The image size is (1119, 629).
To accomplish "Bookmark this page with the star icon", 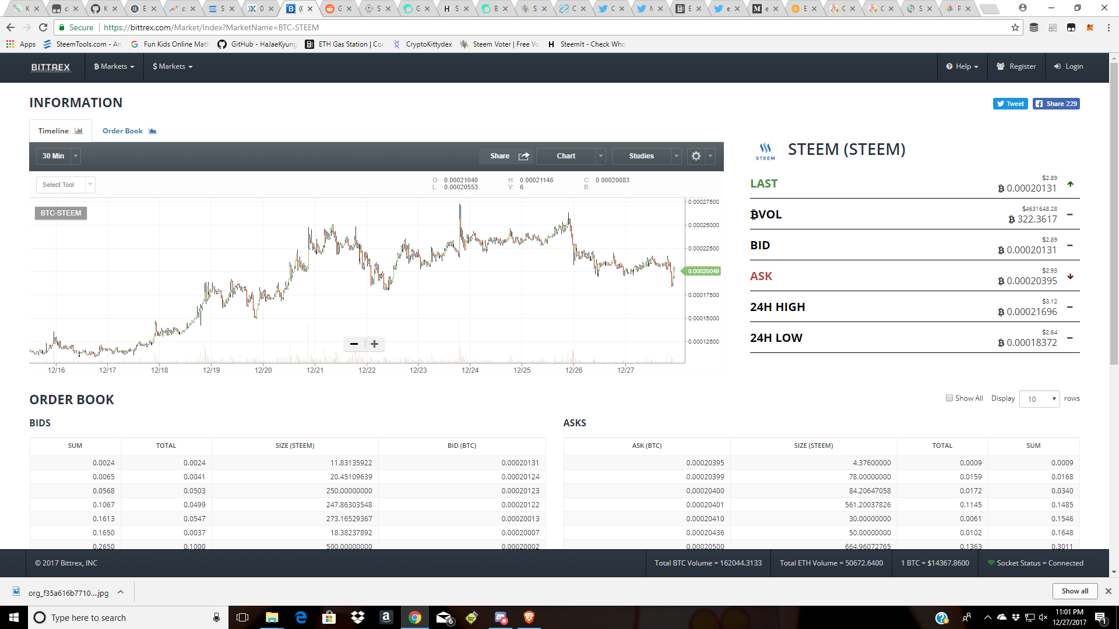I will 1015,27.
